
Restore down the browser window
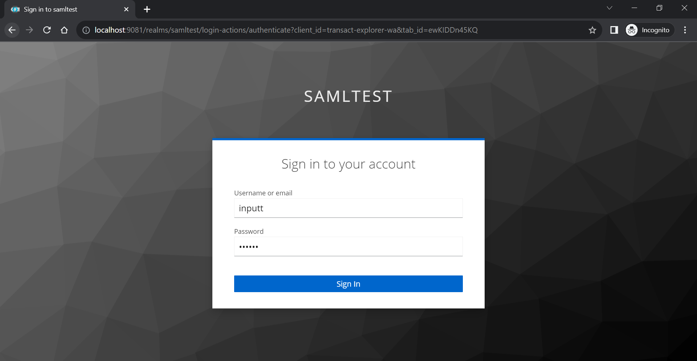[x=659, y=8]
